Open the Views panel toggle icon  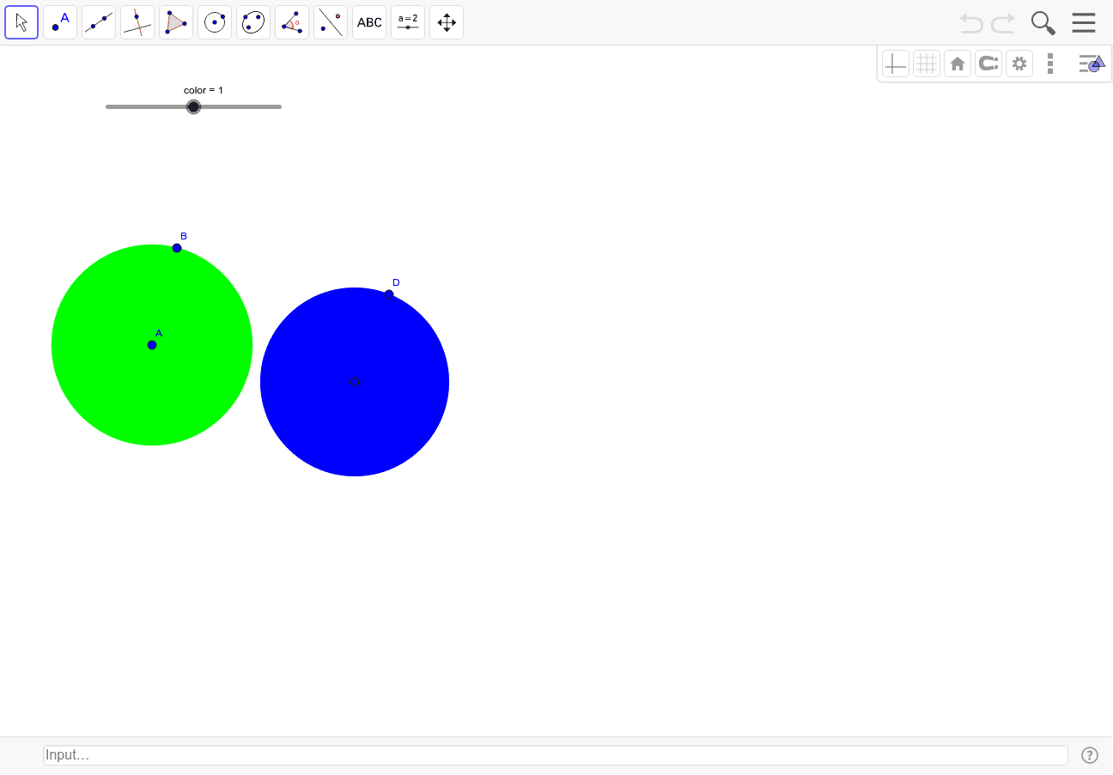click(1092, 64)
